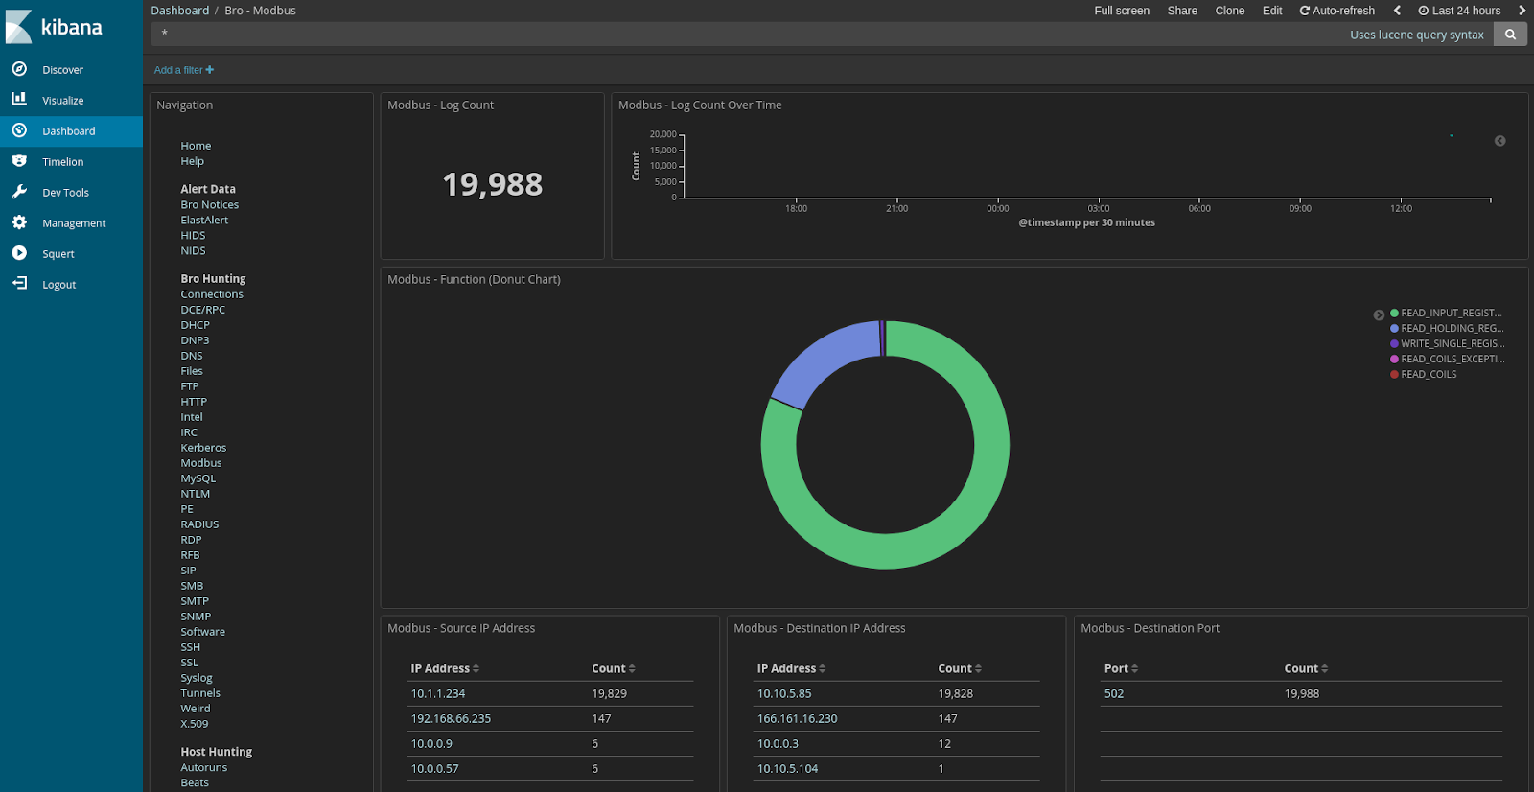Open Squert arrow icon
Viewport: 1534px width, 792px height.
19,253
